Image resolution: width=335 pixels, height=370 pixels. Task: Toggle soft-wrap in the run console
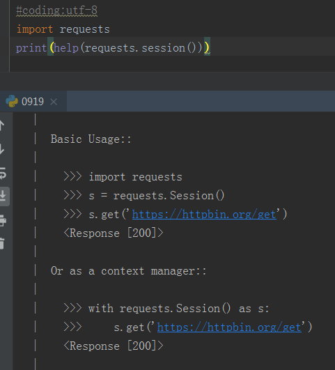pyautogui.click(x=2, y=174)
